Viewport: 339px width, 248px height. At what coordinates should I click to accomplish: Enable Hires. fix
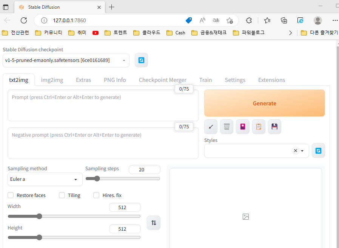point(96,195)
